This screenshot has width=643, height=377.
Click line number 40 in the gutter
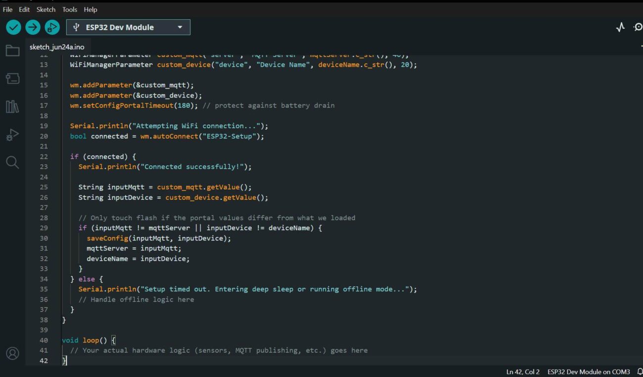click(x=44, y=340)
